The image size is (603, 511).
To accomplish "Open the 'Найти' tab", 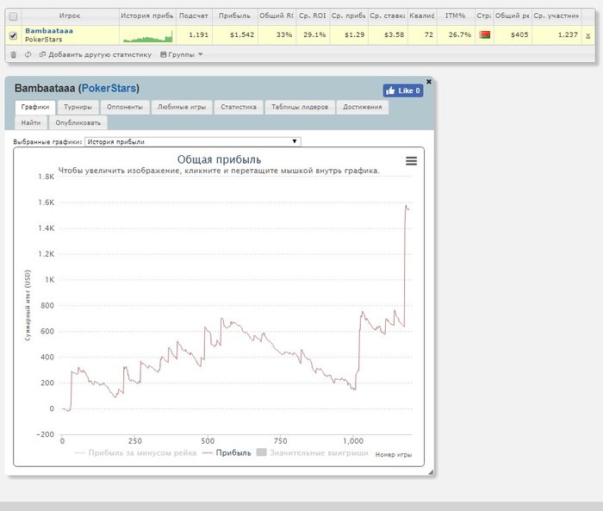I will [31, 122].
